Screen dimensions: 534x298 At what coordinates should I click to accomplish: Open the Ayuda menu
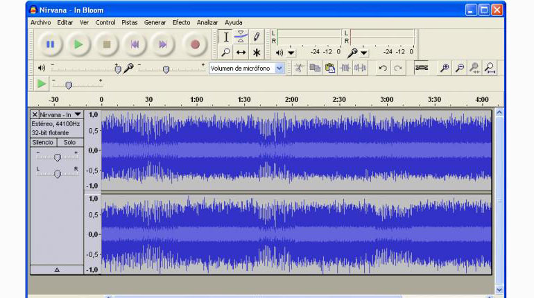tap(234, 22)
